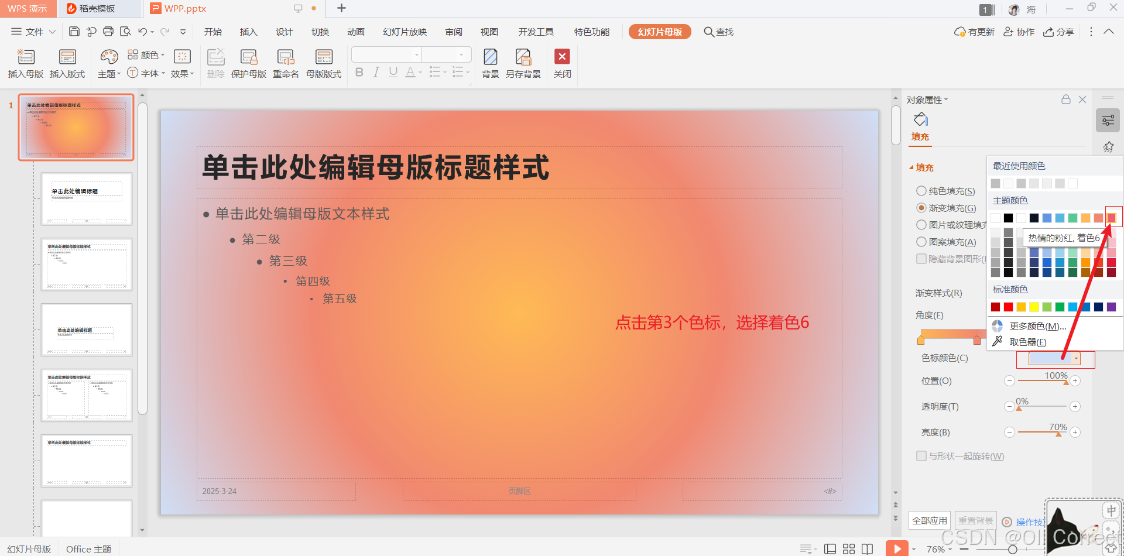Click the 重置背景 button
The width and height of the screenshot is (1124, 556).
(975, 520)
